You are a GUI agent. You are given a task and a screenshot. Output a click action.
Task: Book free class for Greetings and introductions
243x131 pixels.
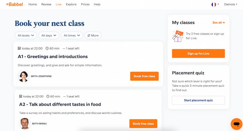click(x=144, y=76)
